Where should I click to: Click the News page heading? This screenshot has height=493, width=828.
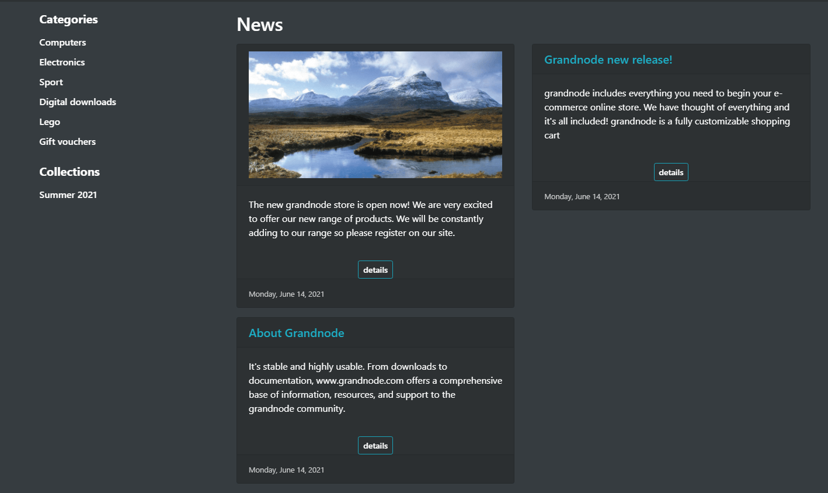coord(260,25)
